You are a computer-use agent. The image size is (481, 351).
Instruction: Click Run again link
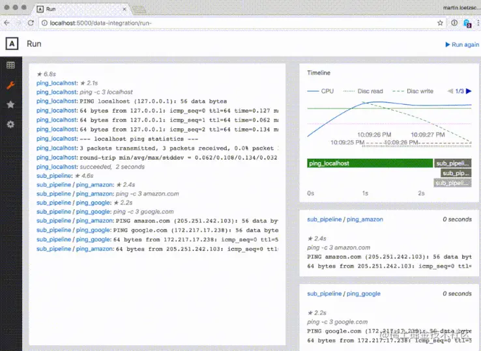[x=462, y=44]
